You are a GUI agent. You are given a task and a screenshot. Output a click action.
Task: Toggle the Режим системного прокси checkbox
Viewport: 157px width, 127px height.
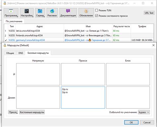pyautogui.click(x=97, y=16)
